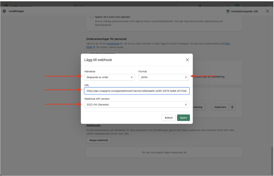
Task: Save webhook with the Spara button
Action: tap(183, 118)
